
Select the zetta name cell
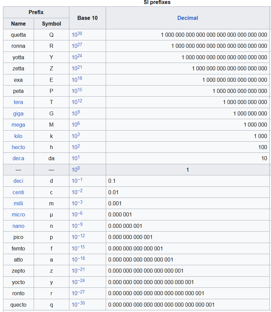(19, 68)
